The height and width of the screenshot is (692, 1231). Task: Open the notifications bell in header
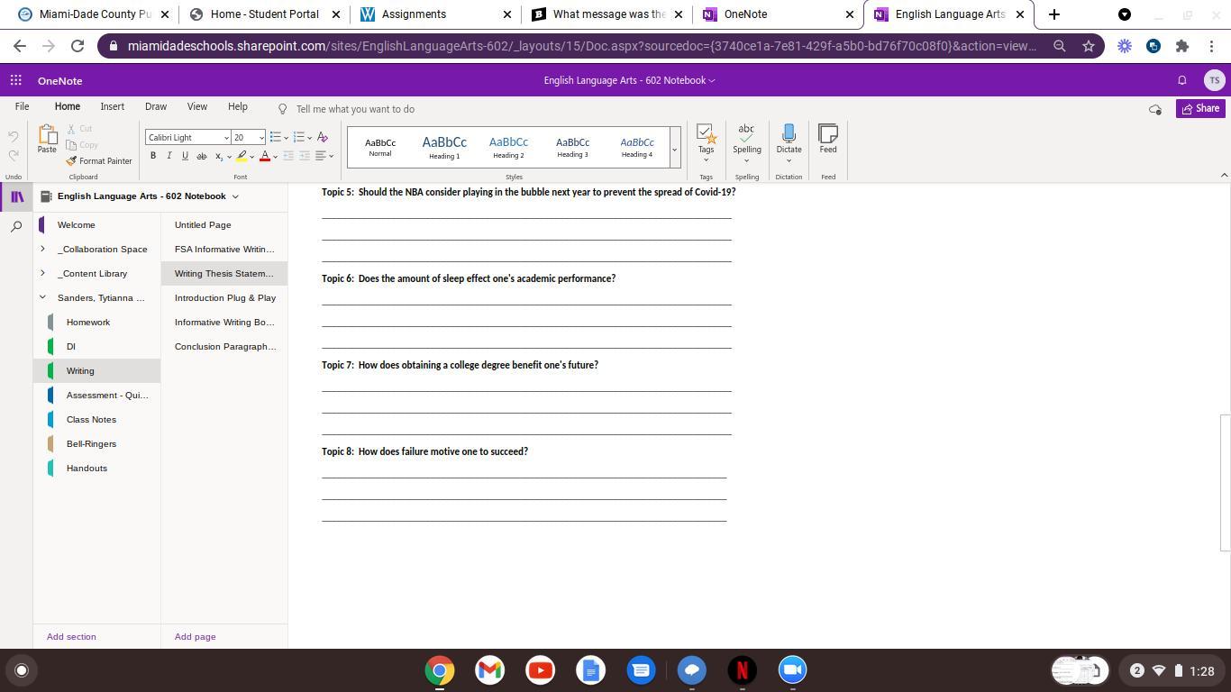[x=1182, y=81]
